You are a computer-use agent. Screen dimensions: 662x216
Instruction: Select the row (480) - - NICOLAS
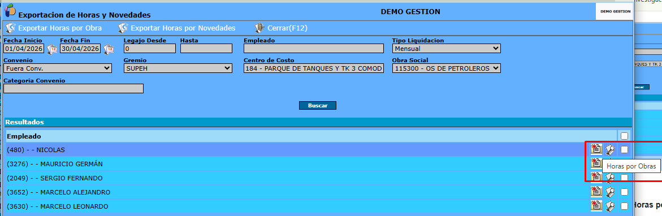tap(319, 149)
